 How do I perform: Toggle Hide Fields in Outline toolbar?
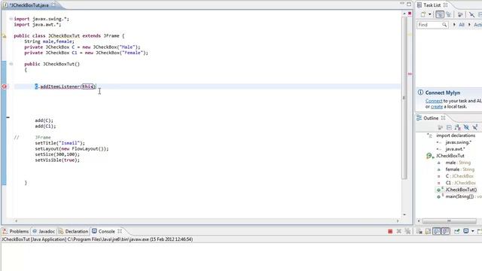click(x=466, y=127)
